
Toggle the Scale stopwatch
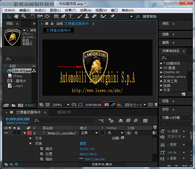point(42,159)
